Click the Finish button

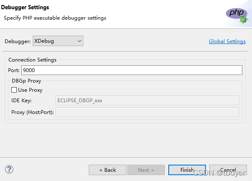point(187,170)
